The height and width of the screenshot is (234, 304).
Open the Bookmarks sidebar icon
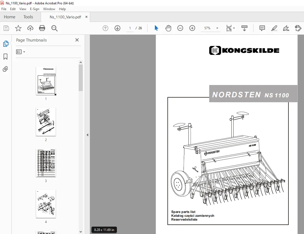(x=5, y=57)
